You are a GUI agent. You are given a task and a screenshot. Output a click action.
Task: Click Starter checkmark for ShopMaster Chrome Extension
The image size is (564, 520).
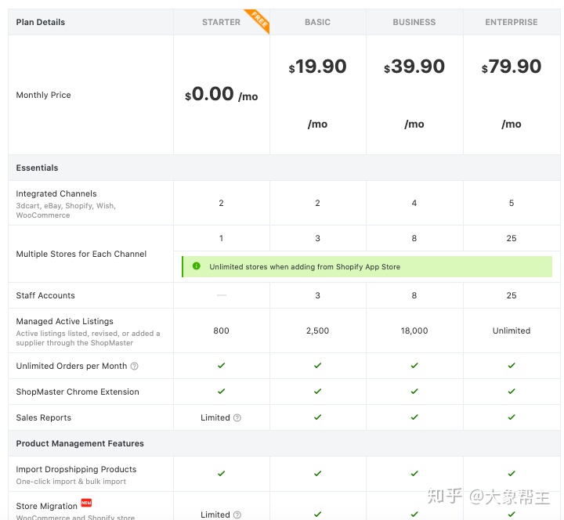tap(222, 392)
